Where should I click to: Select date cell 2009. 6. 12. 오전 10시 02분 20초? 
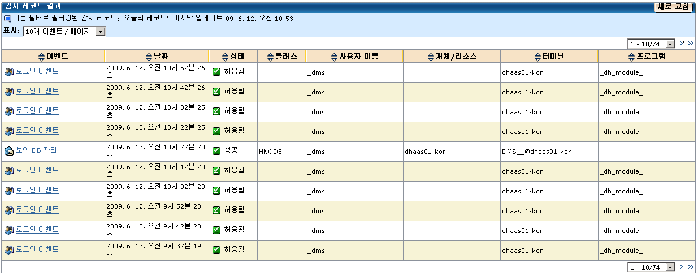(x=155, y=190)
